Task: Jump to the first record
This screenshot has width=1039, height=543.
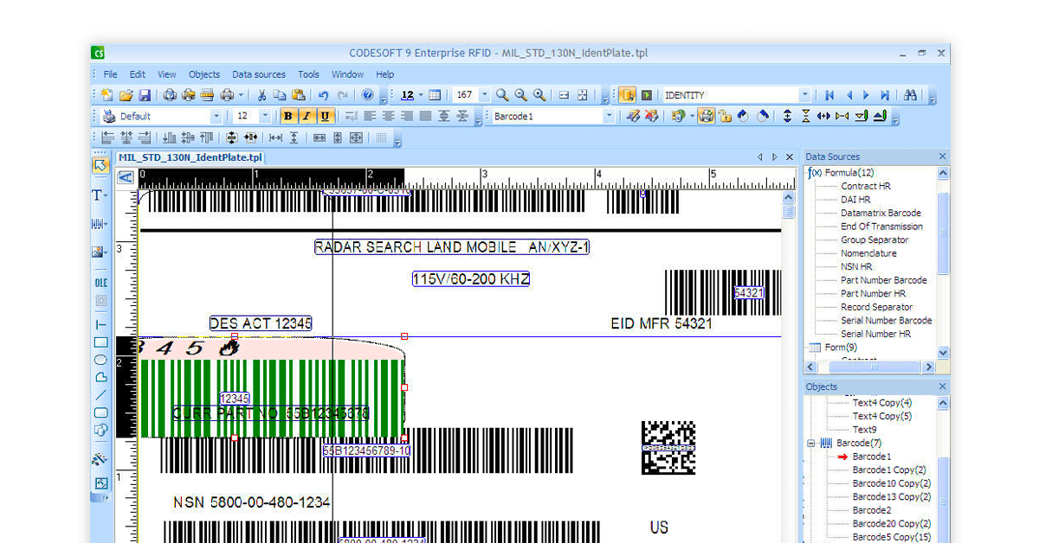Action: (x=829, y=95)
